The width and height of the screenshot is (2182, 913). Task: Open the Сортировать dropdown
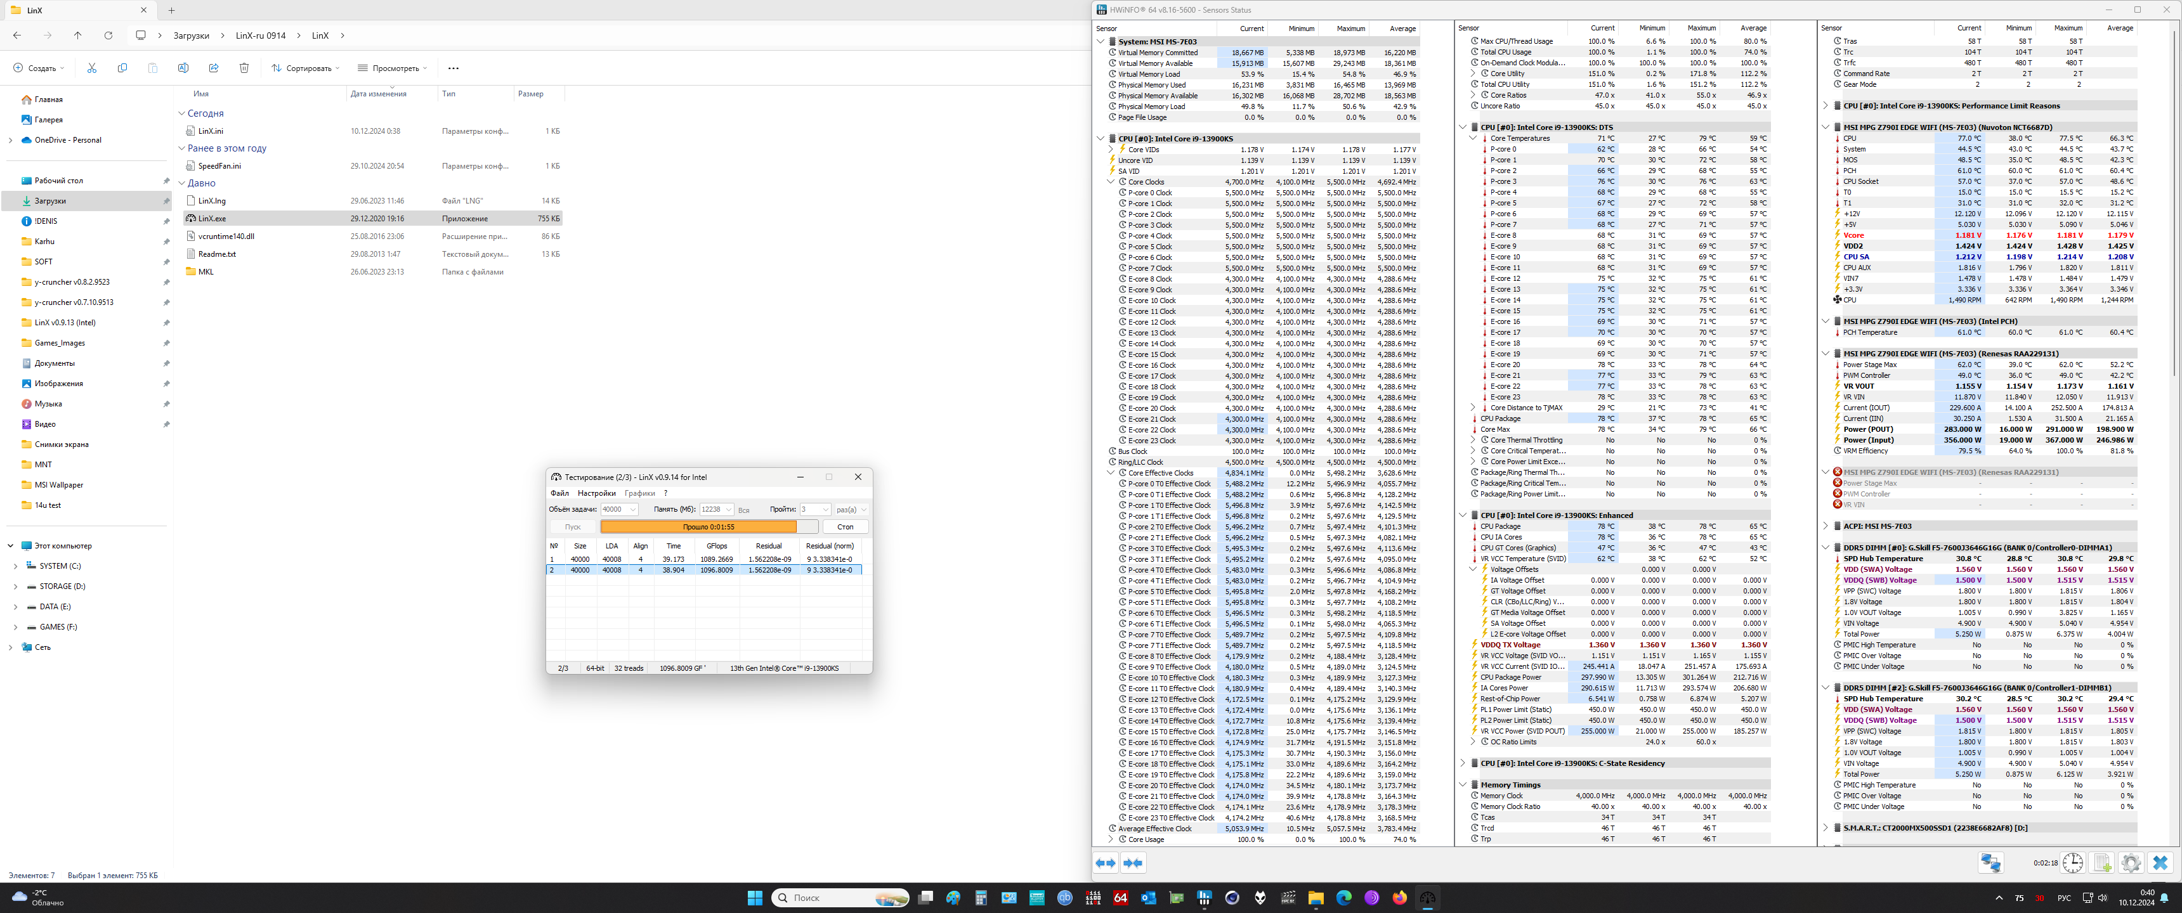click(305, 68)
